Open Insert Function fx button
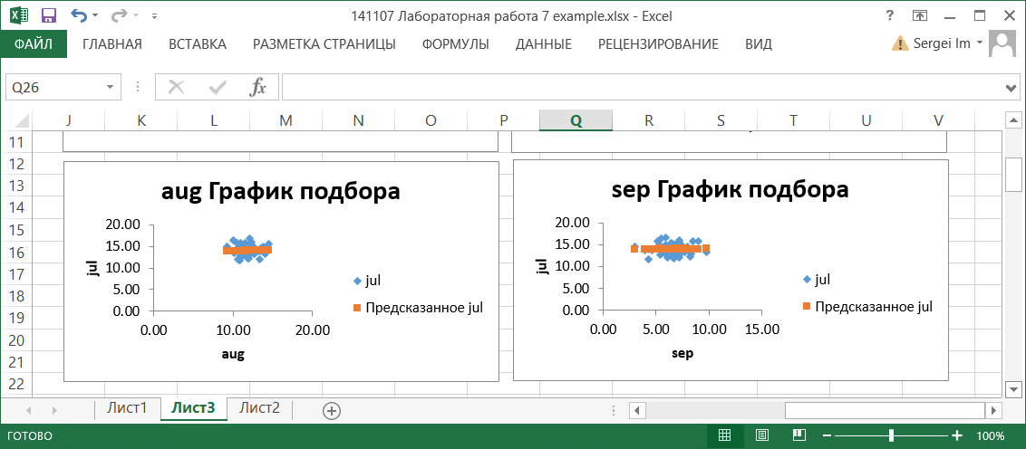 pos(257,87)
